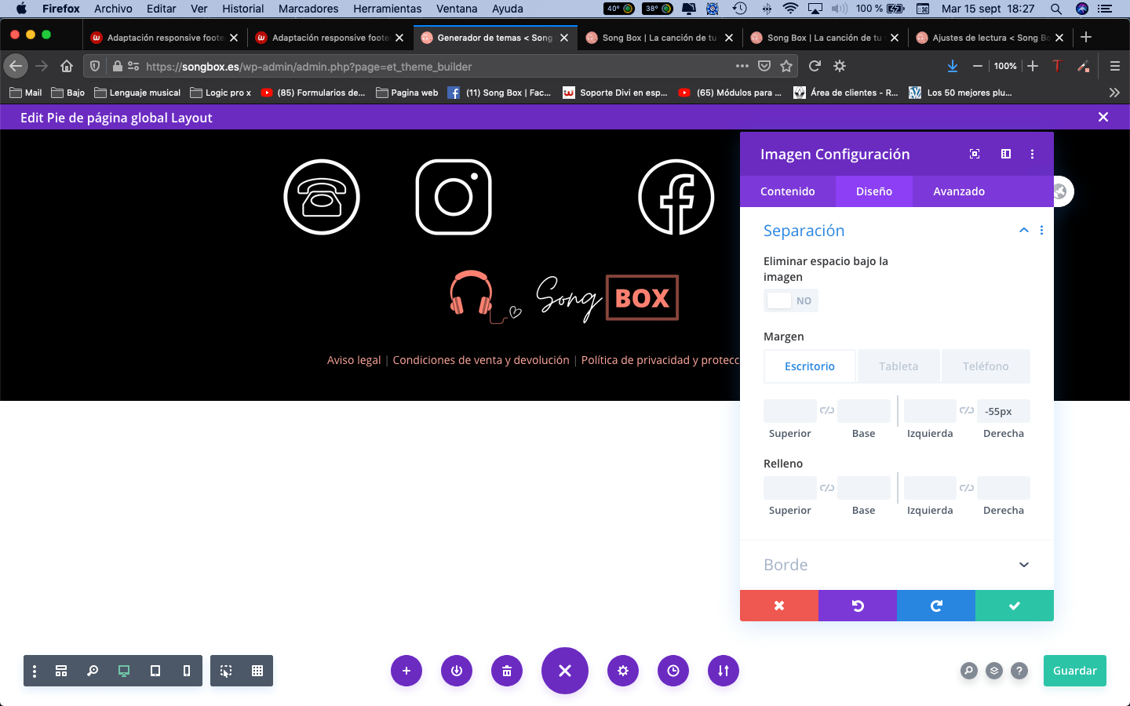Screen dimensions: 1130x706
Task: Open Firefox downloads arrow
Action: coord(952,66)
